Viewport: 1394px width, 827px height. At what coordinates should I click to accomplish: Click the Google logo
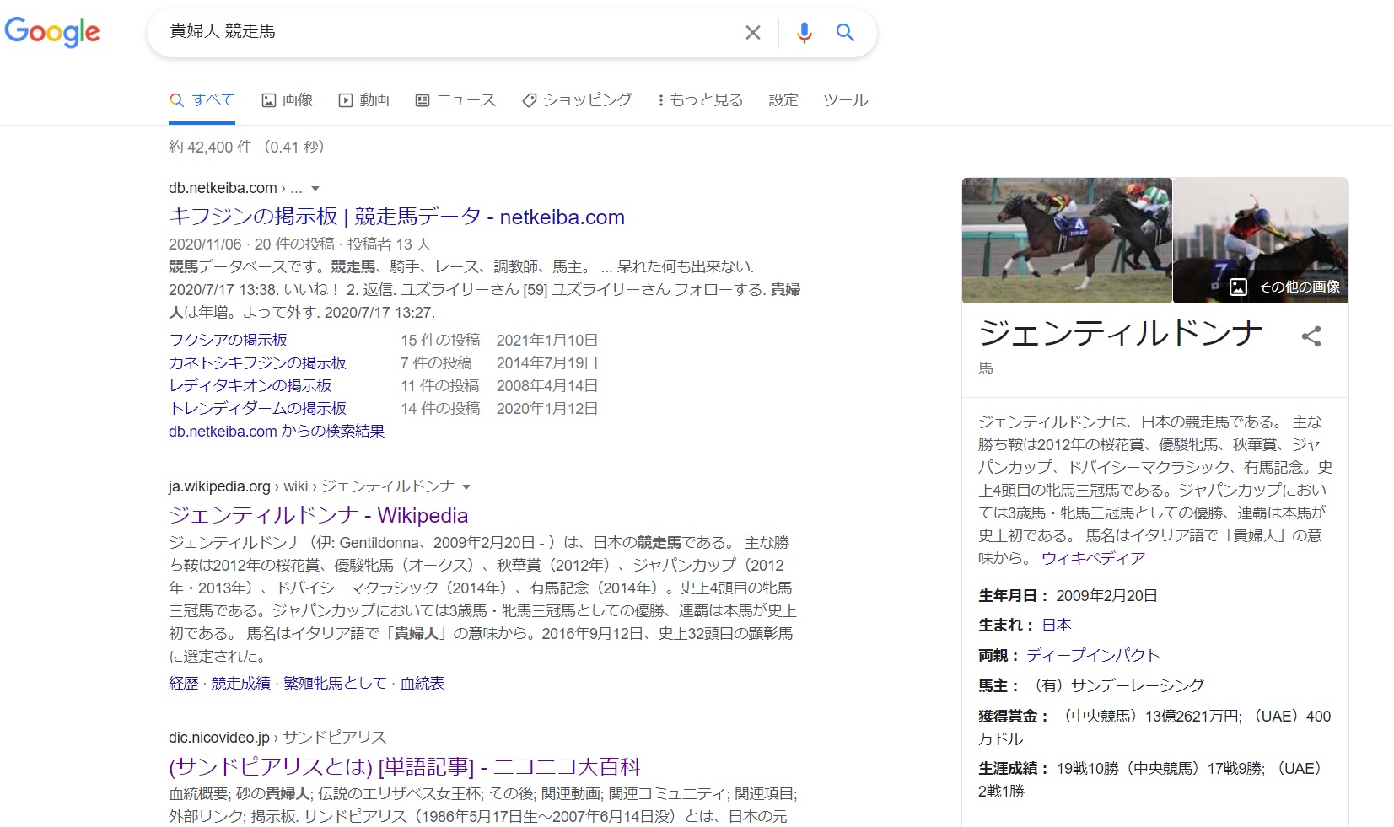pyautogui.click(x=52, y=32)
